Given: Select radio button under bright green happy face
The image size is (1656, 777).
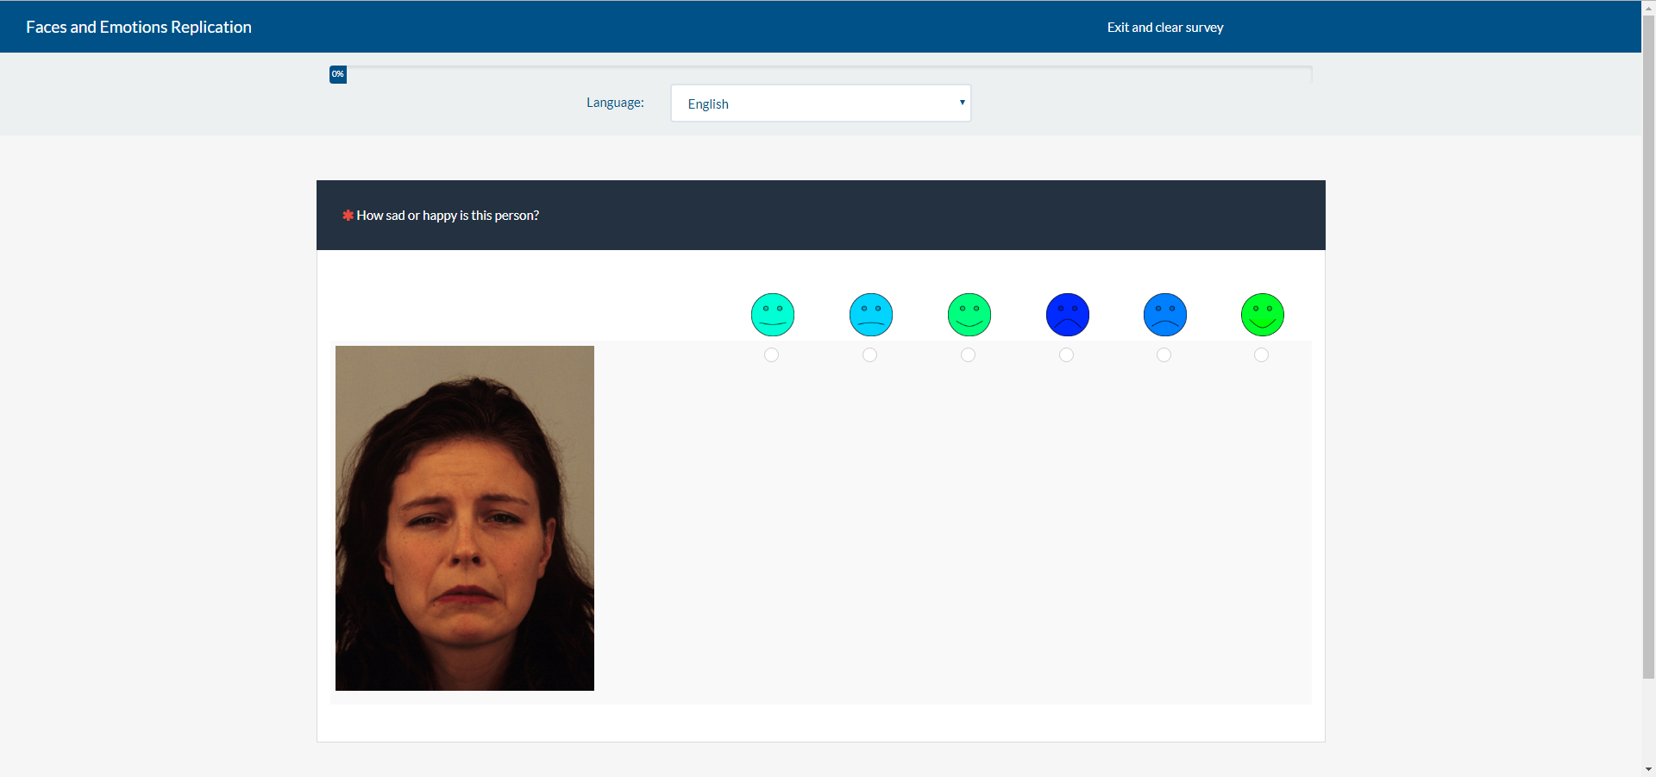Looking at the screenshot, I should [1261, 355].
